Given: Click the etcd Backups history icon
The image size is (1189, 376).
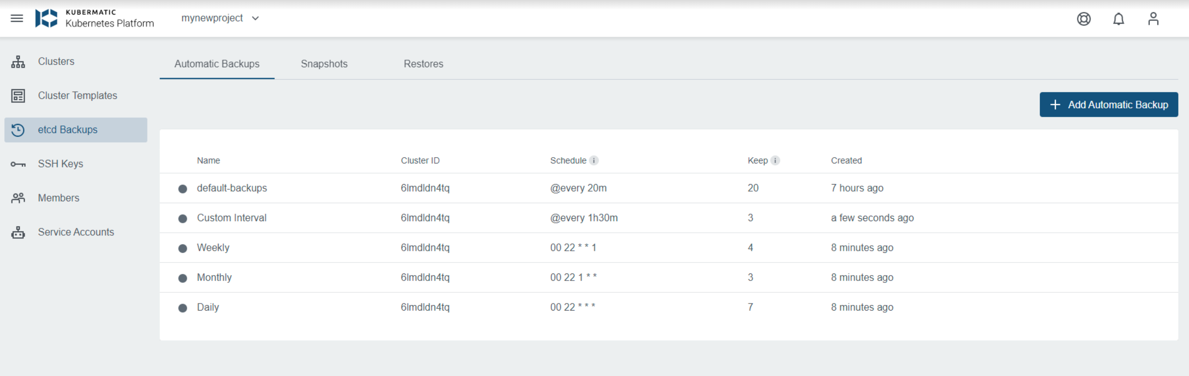Looking at the screenshot, I should [18, 130].
